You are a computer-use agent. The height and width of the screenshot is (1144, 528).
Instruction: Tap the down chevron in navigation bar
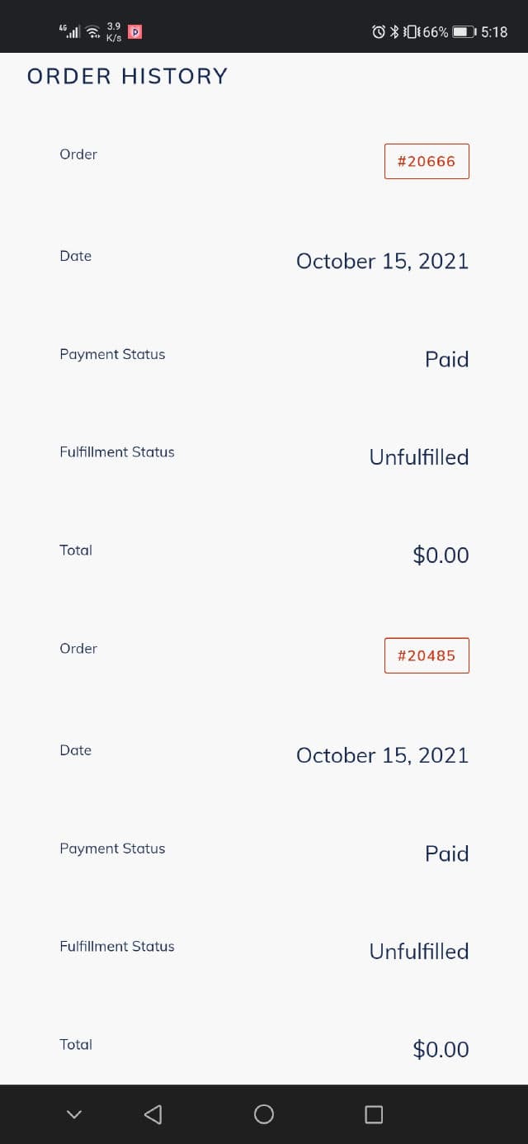pyautogui.click(x=74, y=1114)
